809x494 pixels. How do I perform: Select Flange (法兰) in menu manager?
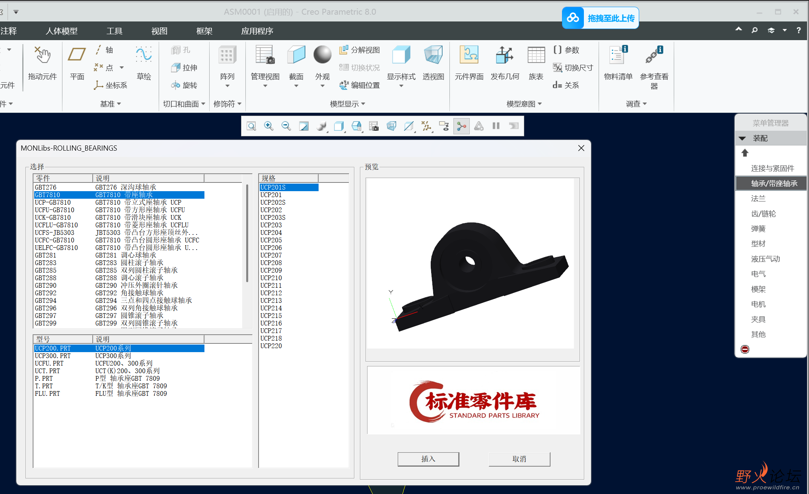click(758, 198)
